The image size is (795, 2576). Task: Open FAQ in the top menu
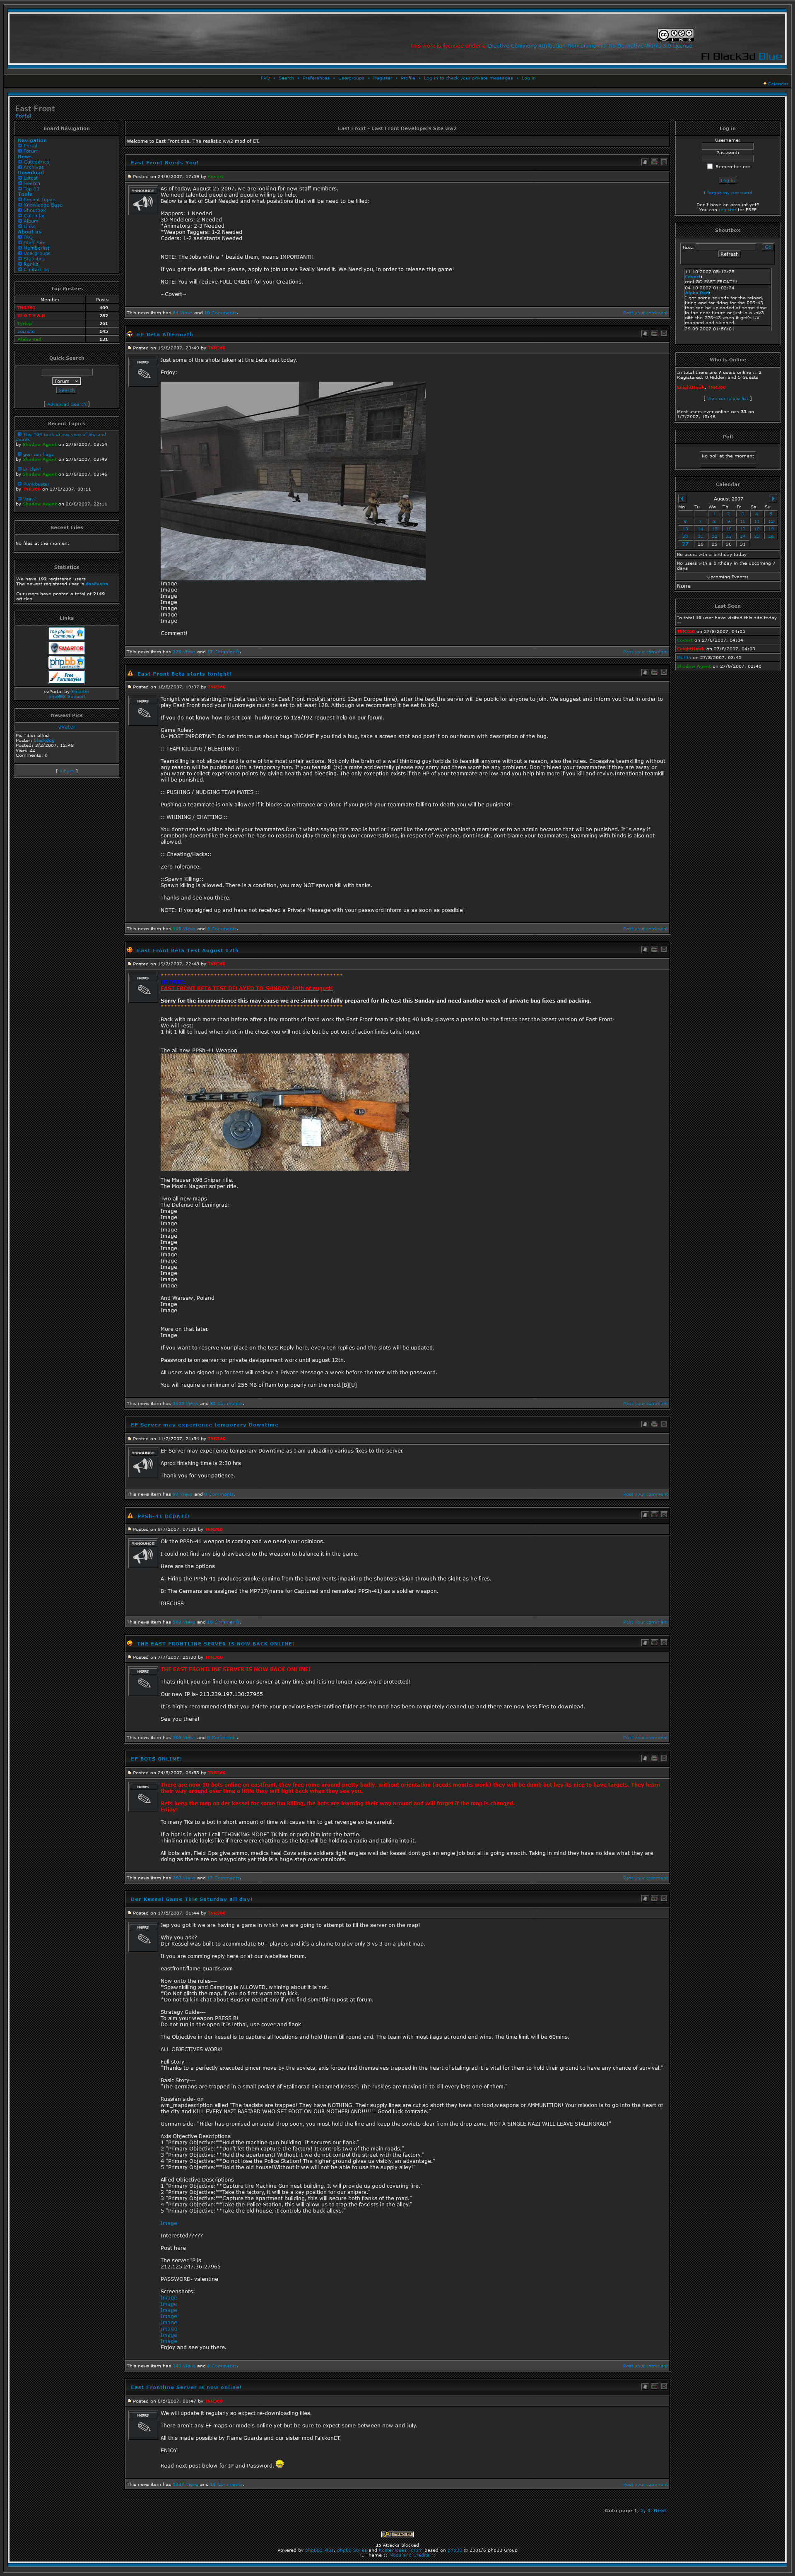click(x=265, y=78)
